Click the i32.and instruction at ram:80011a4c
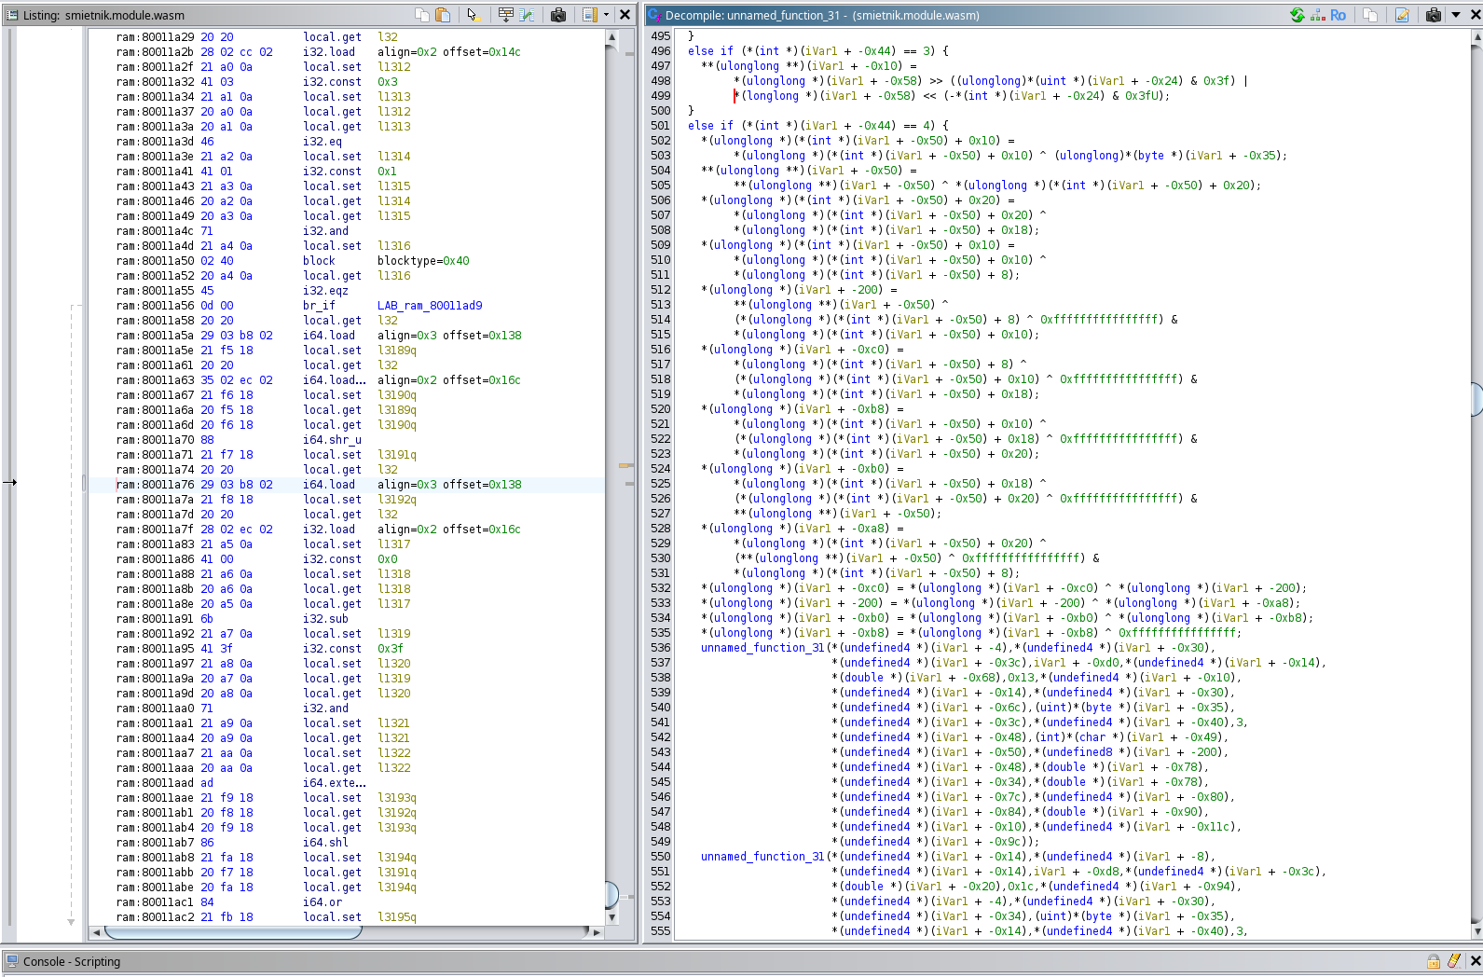The height and width of the screenshot is (977, 1483). coord(325,231)
